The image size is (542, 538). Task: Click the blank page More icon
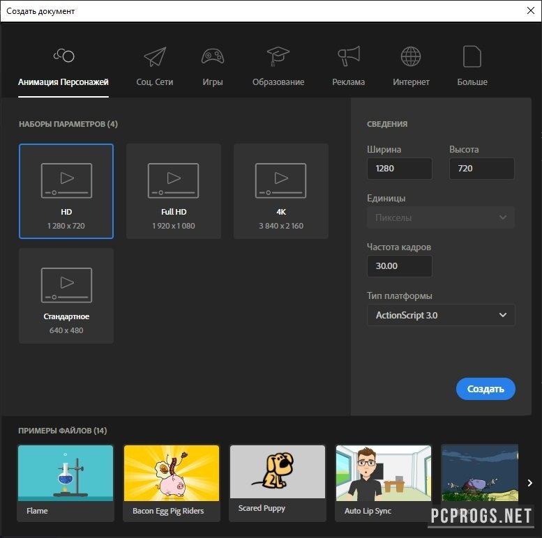coord(472,56)
